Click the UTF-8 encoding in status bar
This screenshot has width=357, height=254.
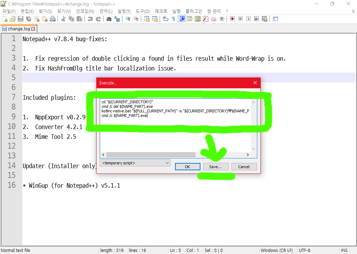pos(305,251)
